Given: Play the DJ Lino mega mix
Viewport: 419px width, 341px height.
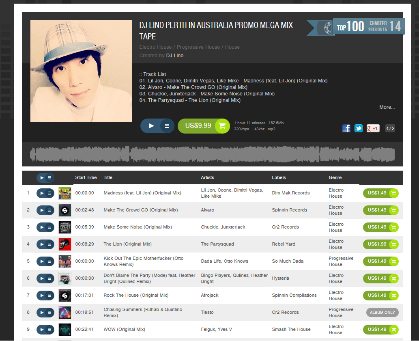Looking at the screenshot, I should [151, 126].
